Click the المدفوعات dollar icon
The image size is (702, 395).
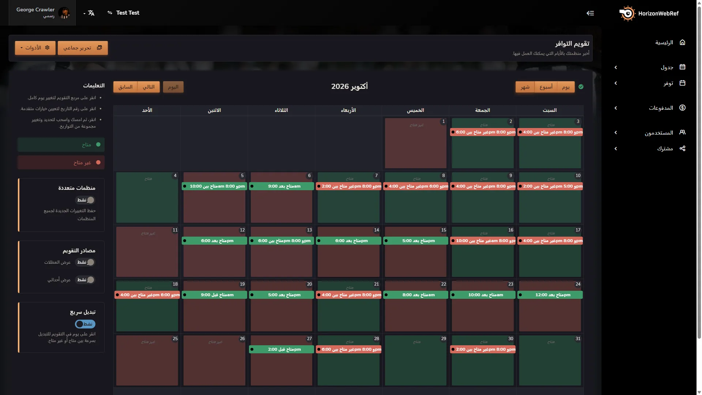pos(682,108)
